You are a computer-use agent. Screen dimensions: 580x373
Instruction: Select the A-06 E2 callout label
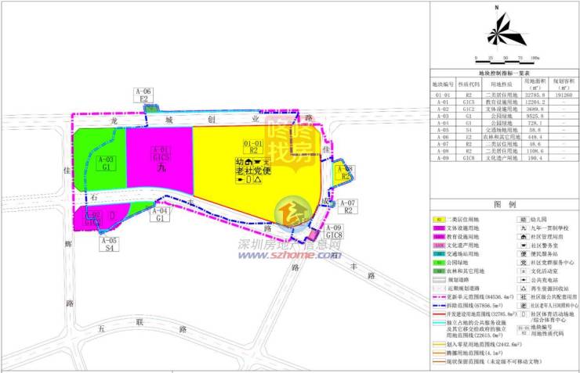pyautogui.click(x=144, y=95)
